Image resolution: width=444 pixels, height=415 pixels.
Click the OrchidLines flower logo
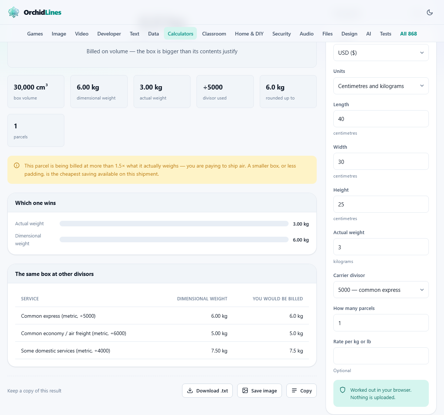click(x=14, y=12)
